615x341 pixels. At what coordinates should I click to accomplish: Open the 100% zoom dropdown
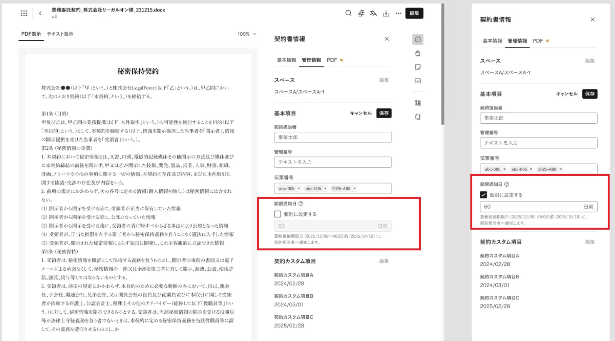247,34
